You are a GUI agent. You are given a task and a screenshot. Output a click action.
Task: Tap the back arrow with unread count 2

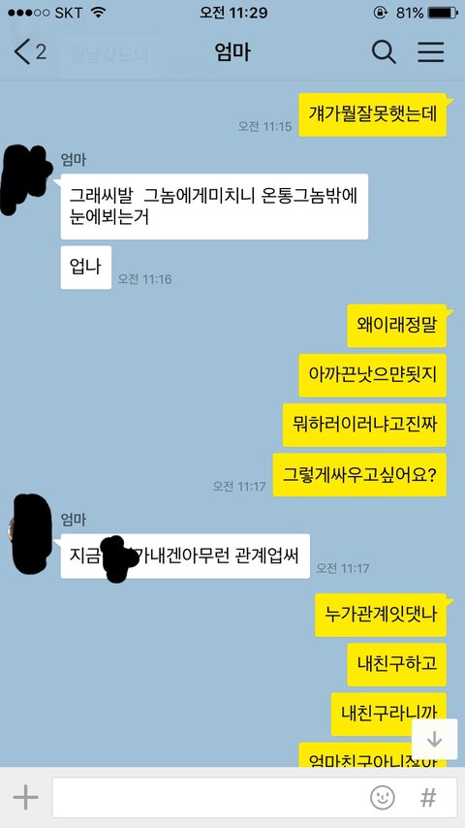(x=30, y=52)
